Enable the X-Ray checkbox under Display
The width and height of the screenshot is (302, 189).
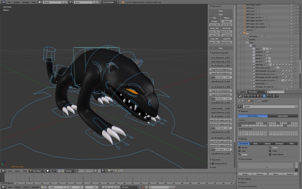[270, 151]
